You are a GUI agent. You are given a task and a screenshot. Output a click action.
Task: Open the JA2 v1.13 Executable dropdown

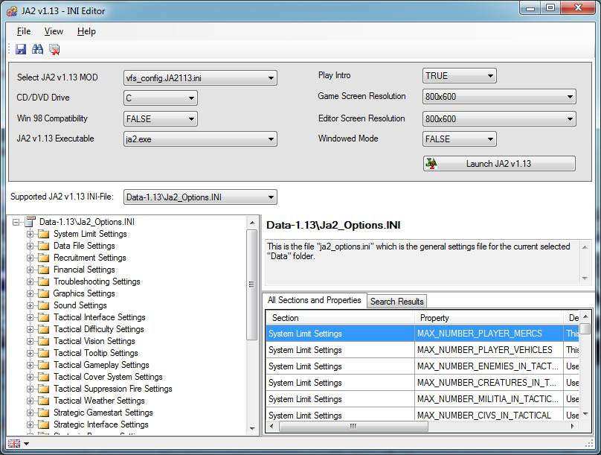coord(200,139)
